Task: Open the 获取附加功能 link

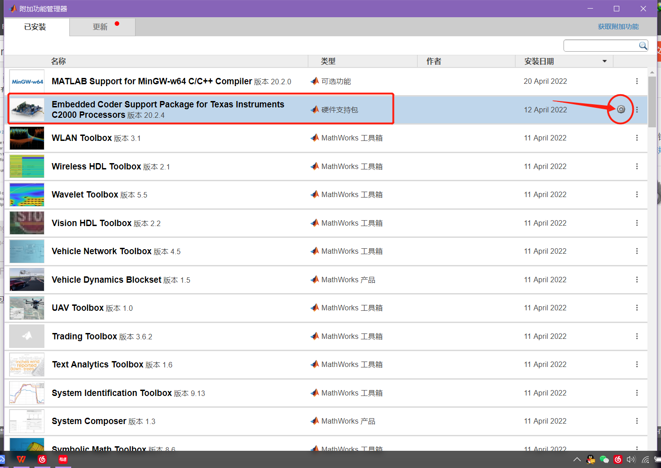Action: 618,27
